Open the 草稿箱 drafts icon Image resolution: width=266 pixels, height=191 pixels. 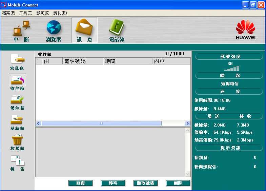click(x=17, y=119)
